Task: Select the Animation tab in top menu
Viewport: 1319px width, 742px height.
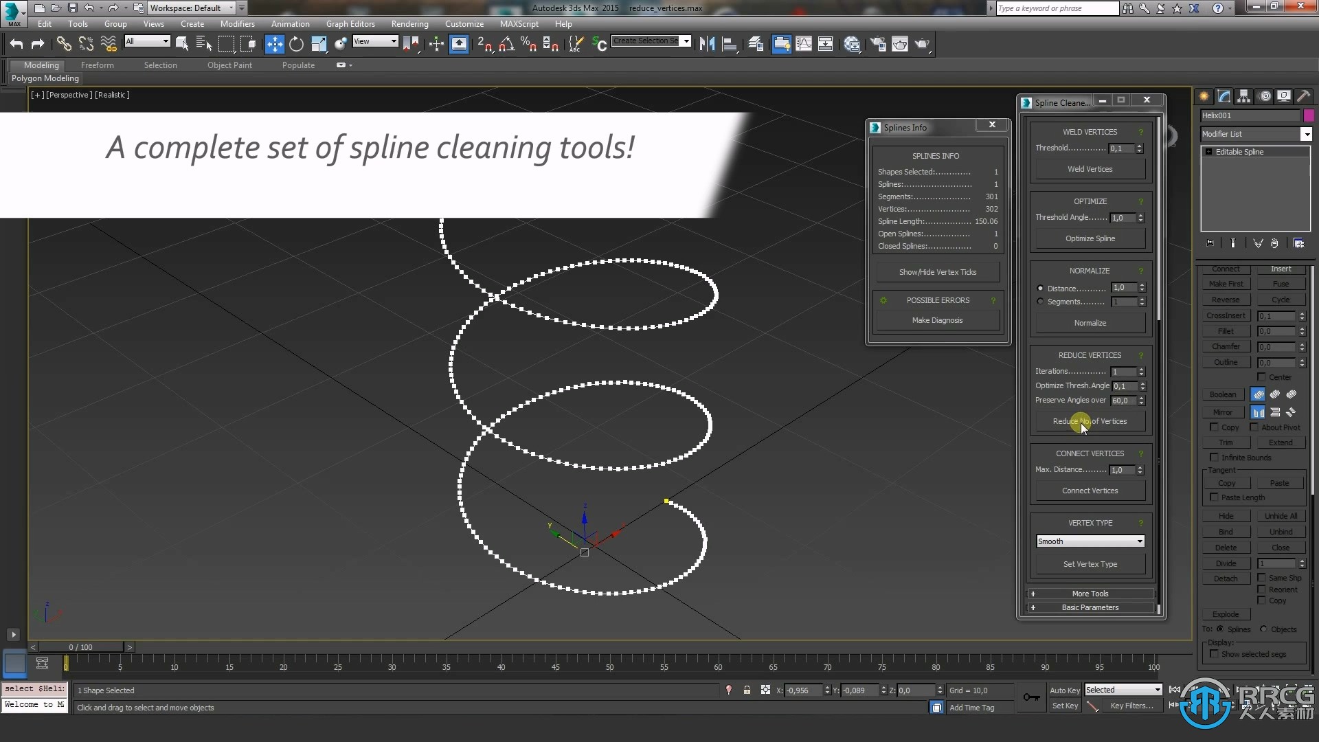Action: pos(291,23)
